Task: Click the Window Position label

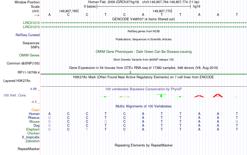Action: click(27, 2)
